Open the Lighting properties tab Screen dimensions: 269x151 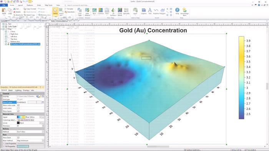[x=18, y=90]
